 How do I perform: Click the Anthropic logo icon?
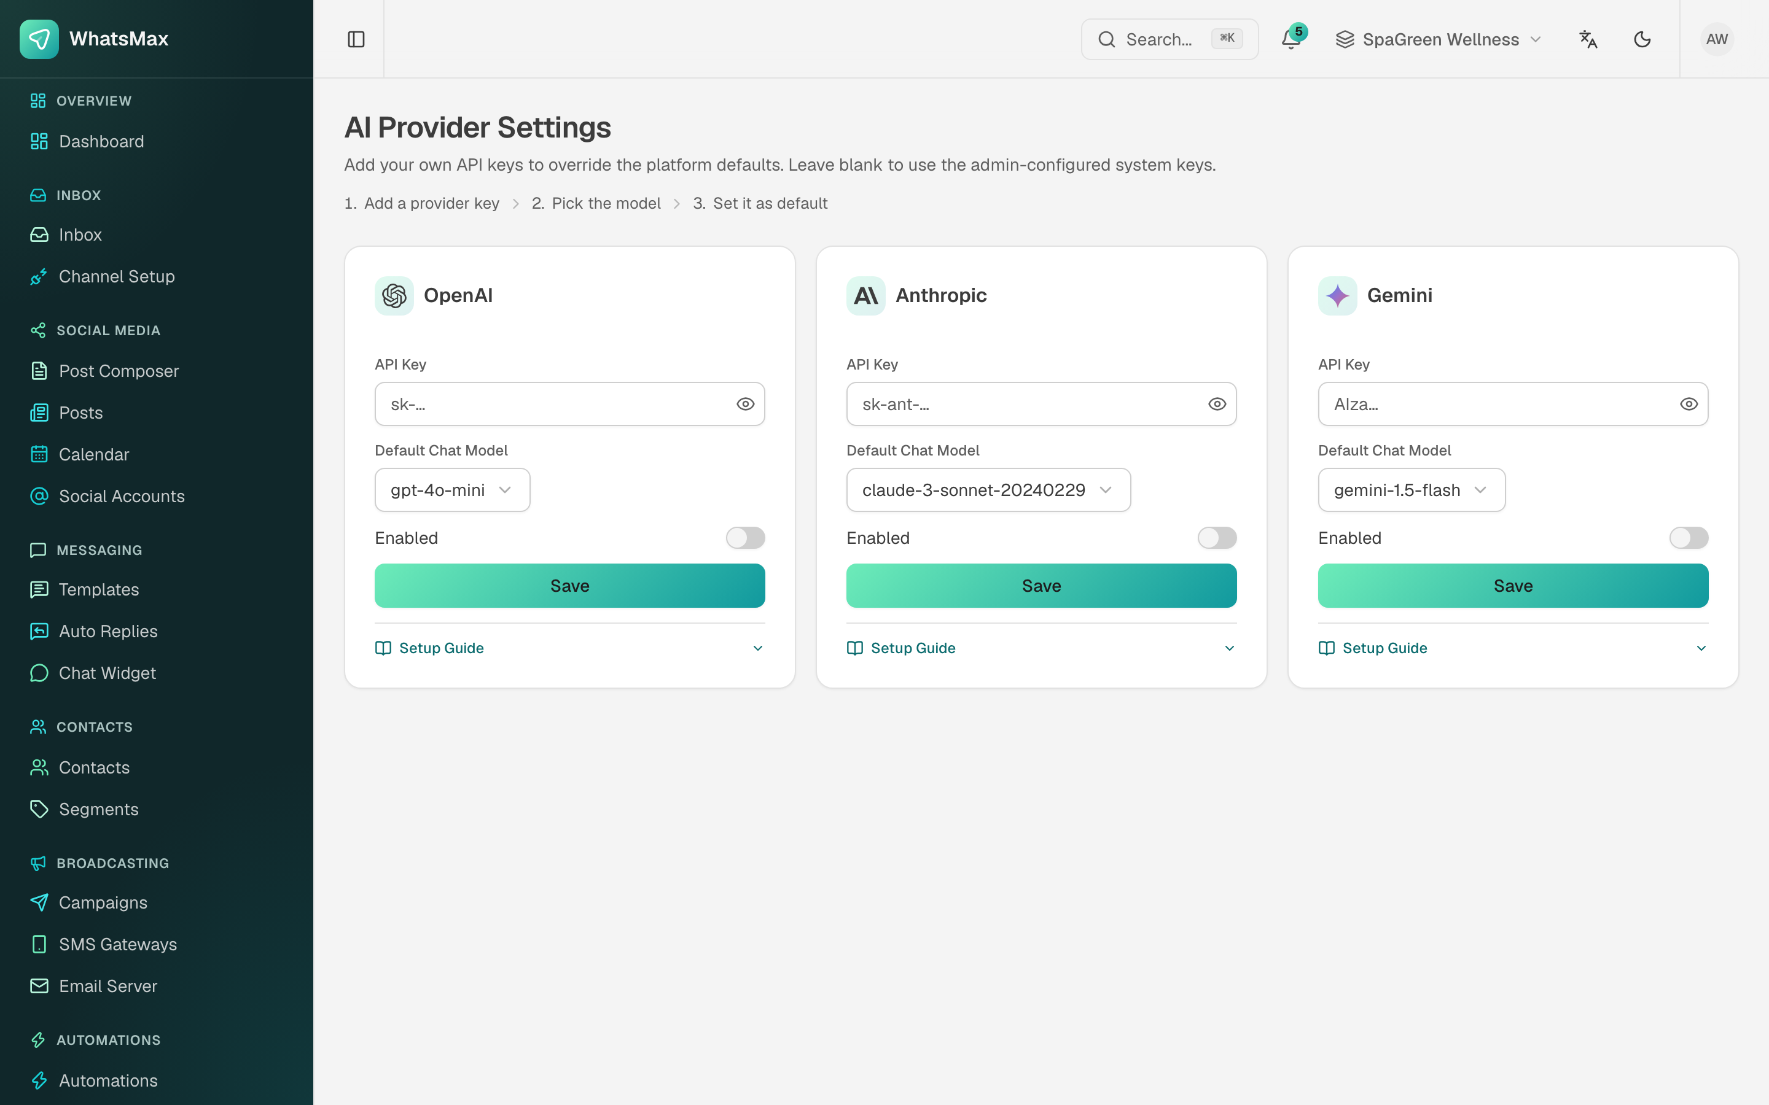pos(865,296)
